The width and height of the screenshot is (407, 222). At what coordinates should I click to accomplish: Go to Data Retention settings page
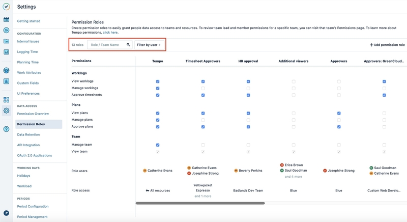tap(28, 134)
